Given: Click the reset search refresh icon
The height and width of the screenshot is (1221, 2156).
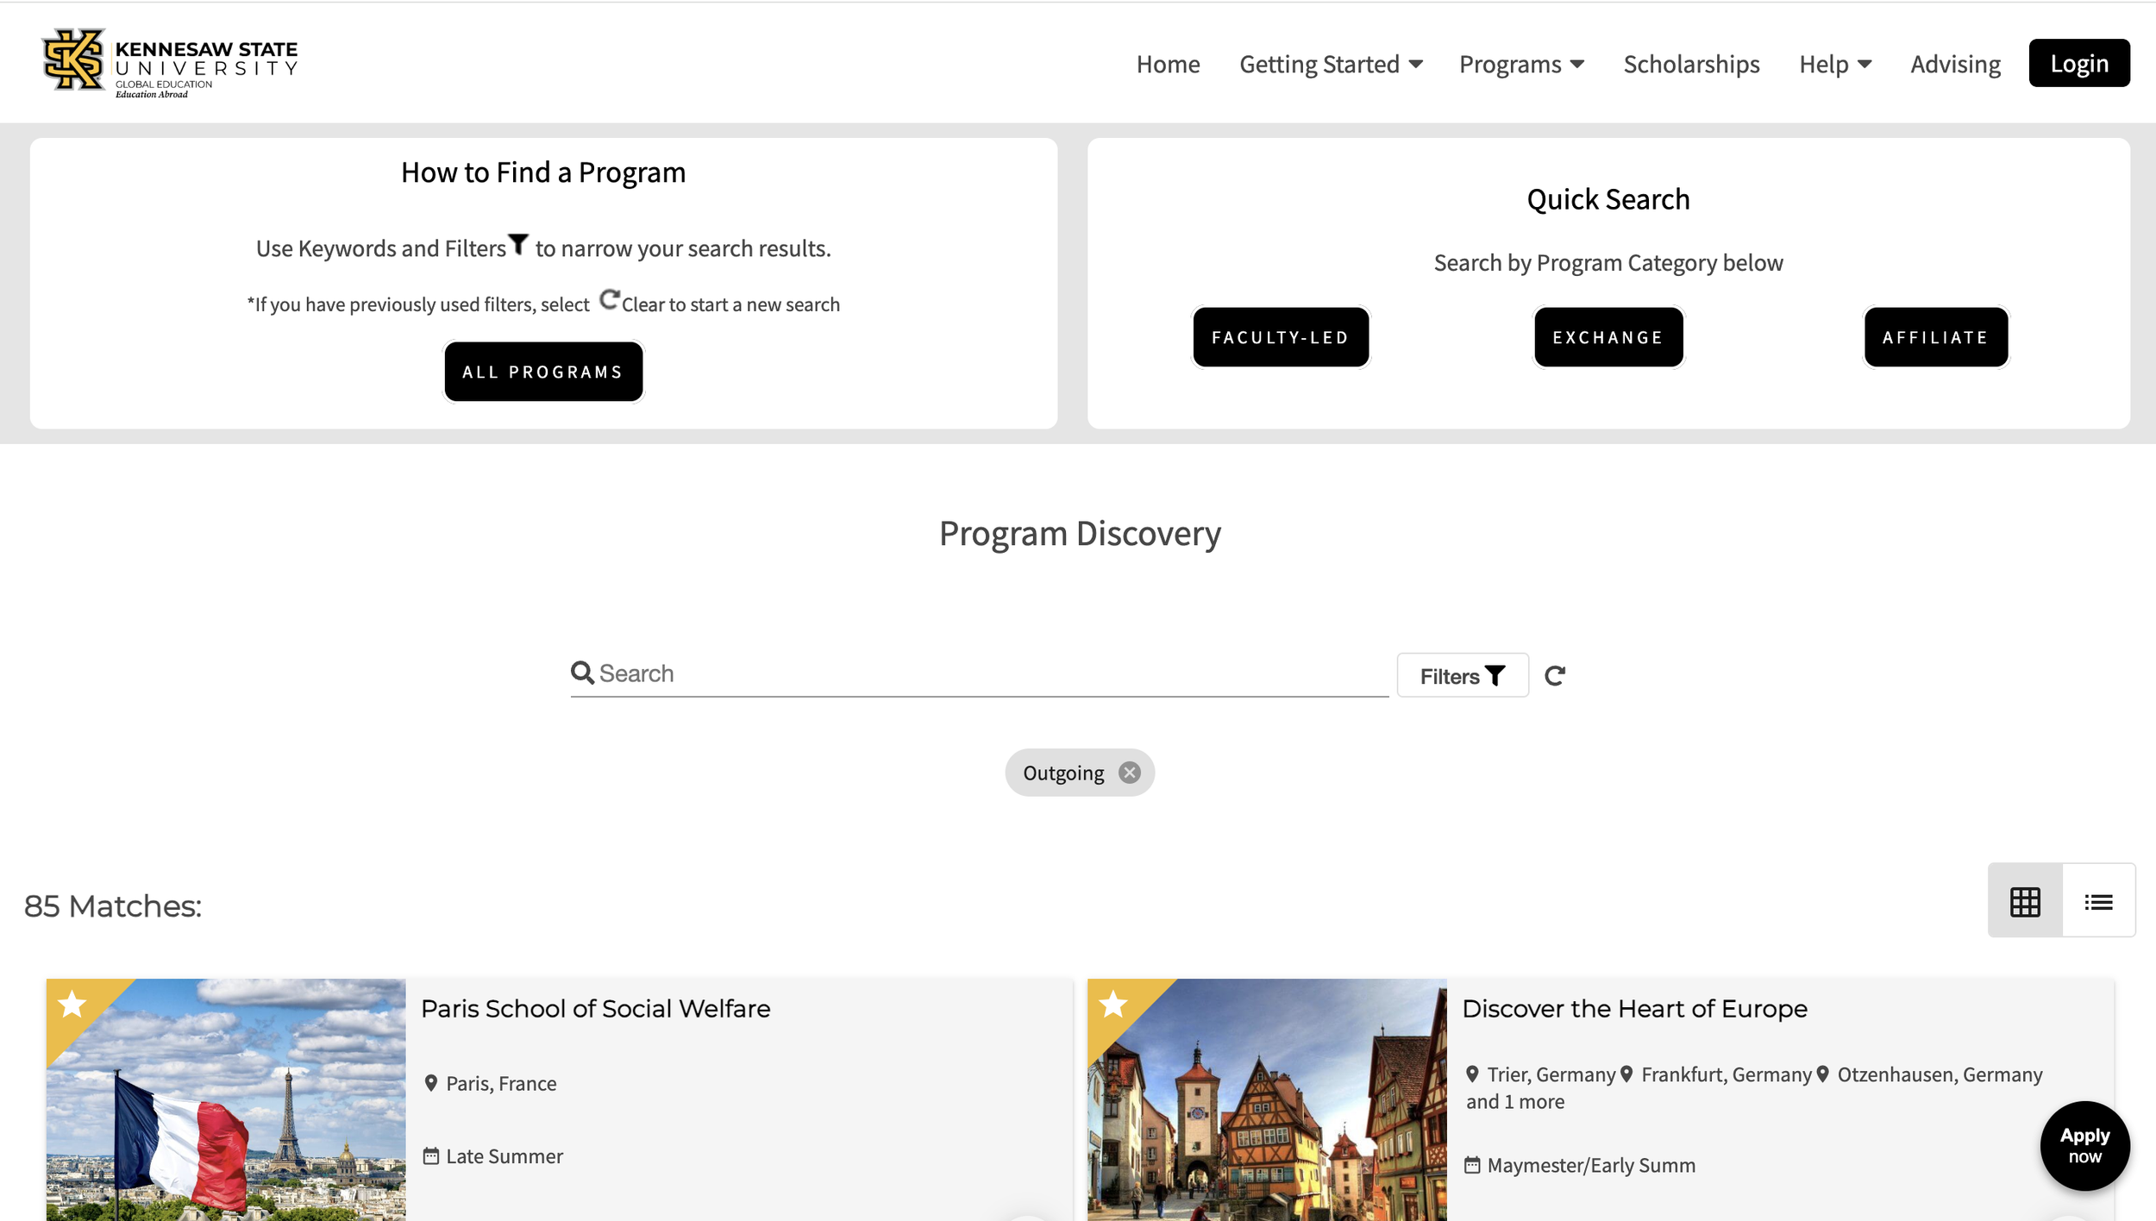Looking at the screenshot, I should tap(1554, 676).
